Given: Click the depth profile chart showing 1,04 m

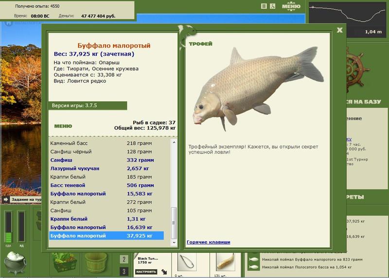Looking at the screenshot, I should click(x=347, y=19).
